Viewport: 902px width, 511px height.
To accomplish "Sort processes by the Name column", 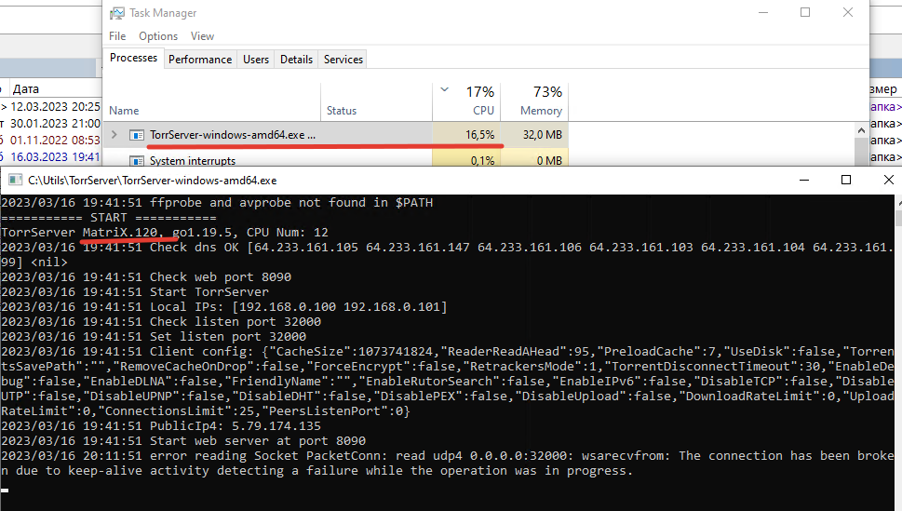I will point(124,111).
